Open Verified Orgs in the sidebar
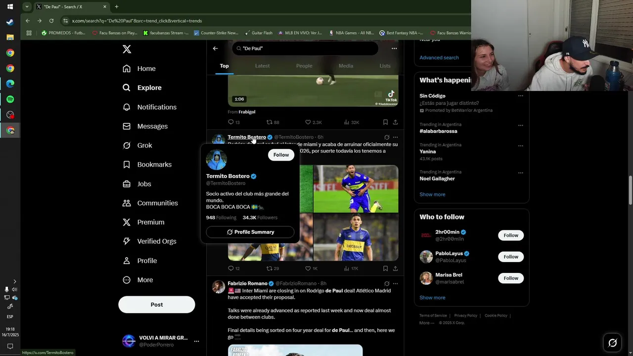Screen dimensions: 633x356 [x=149, y=241]
